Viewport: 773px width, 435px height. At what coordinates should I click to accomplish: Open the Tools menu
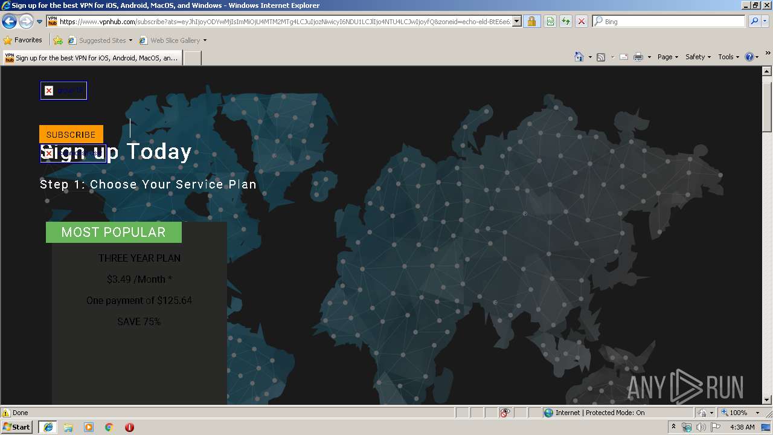(728, 57)
